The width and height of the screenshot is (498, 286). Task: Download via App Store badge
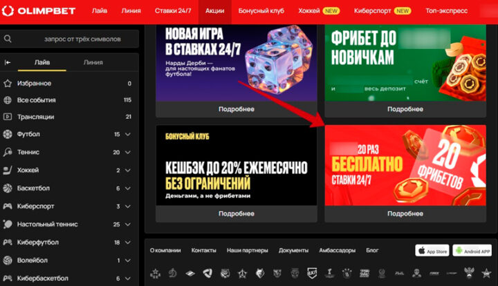tap(432, 251)
